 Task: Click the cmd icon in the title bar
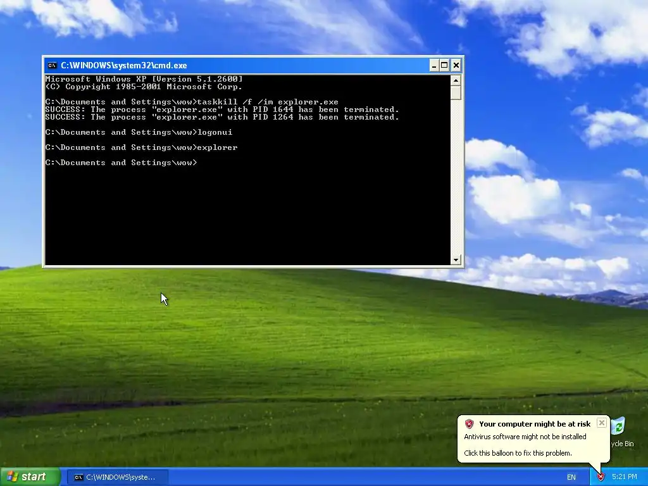[x=52, y=65]
